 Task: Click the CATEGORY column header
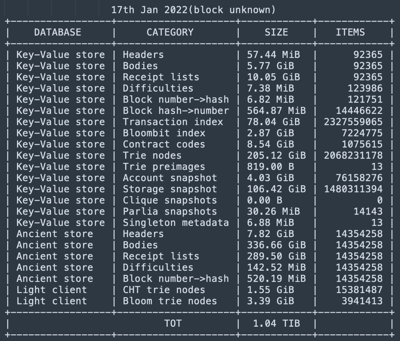pos(170,32)
